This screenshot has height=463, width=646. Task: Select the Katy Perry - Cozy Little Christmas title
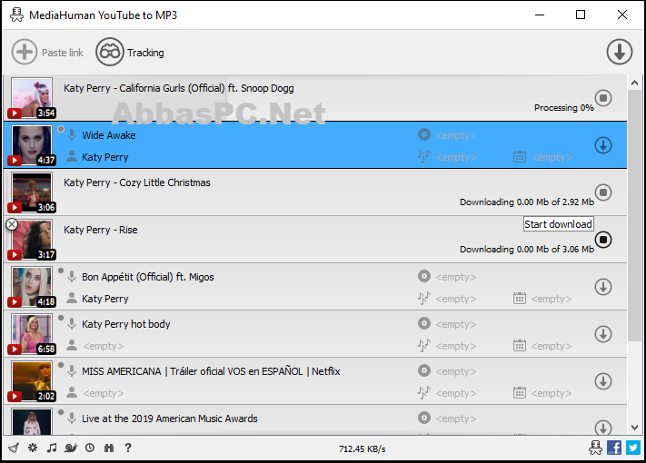[x=137, y=182]
